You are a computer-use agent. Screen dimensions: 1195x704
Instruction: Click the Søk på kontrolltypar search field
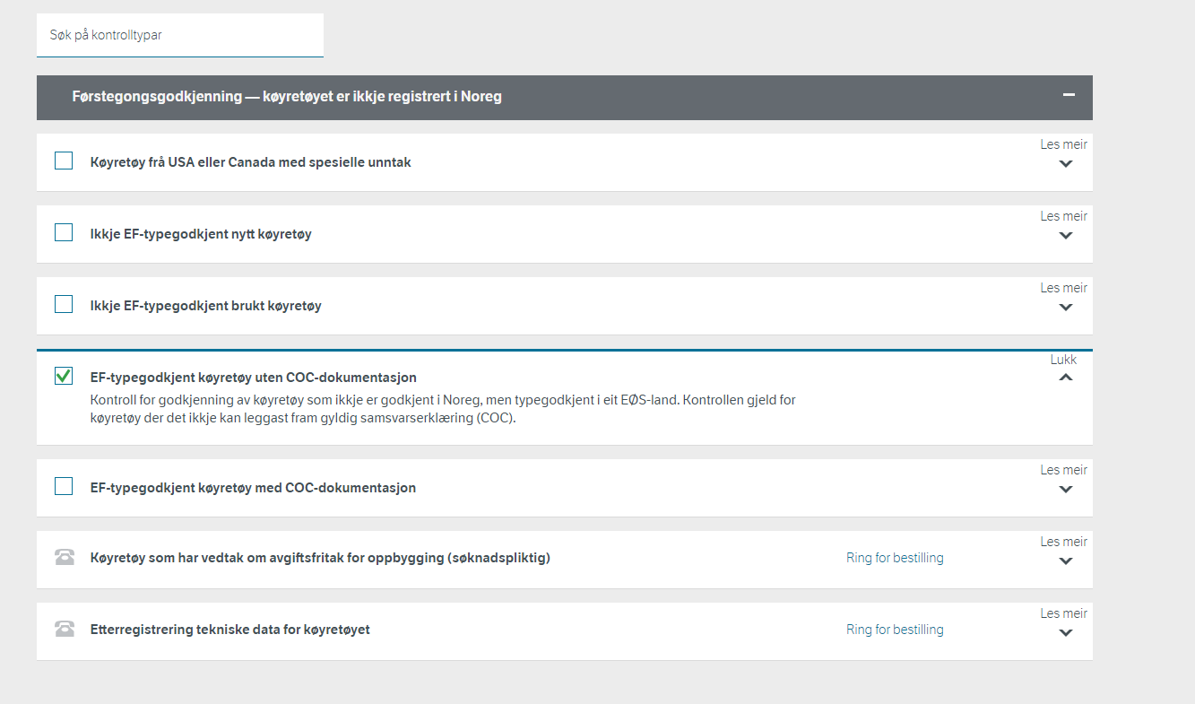[x=179, y=36]
